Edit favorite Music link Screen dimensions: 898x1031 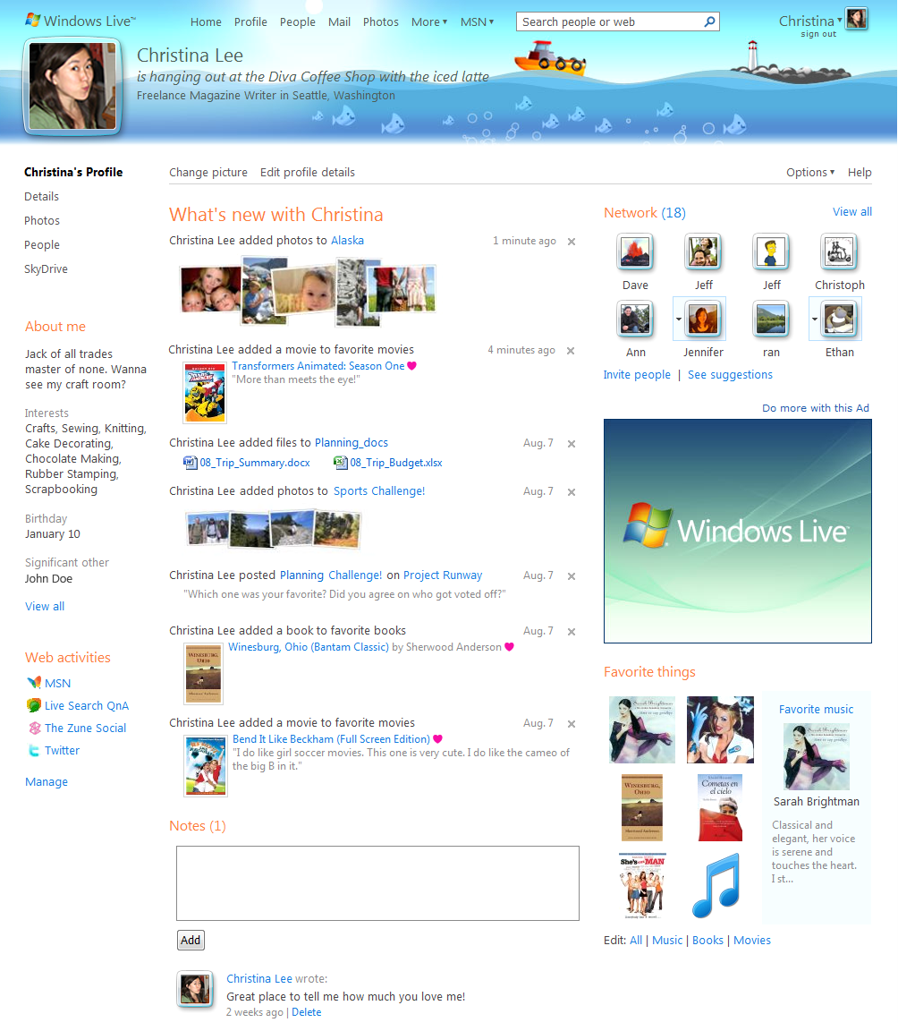(x=667, y=941)
